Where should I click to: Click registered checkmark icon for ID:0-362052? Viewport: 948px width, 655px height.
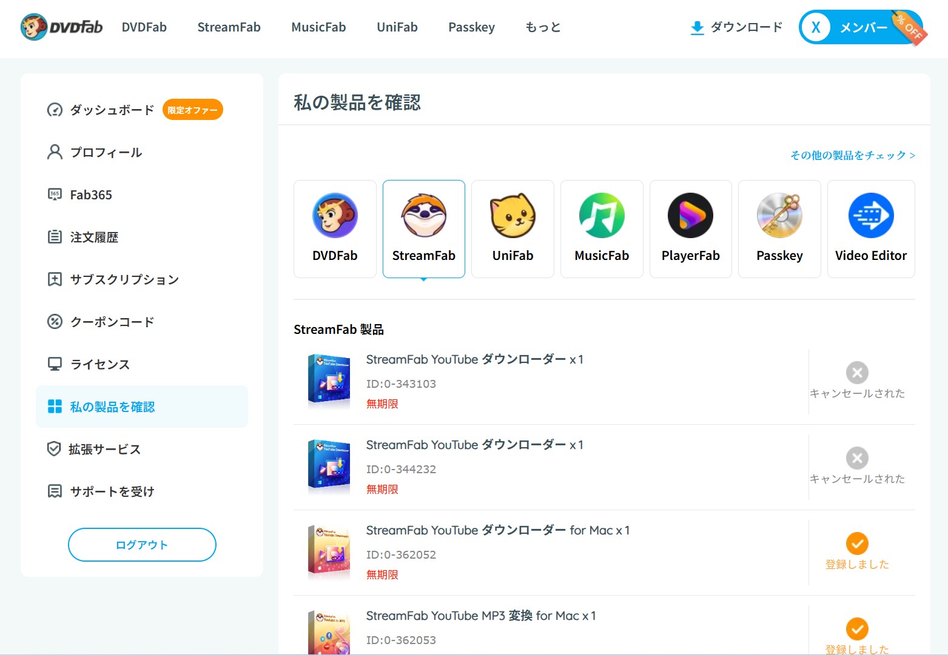[857, 544]
